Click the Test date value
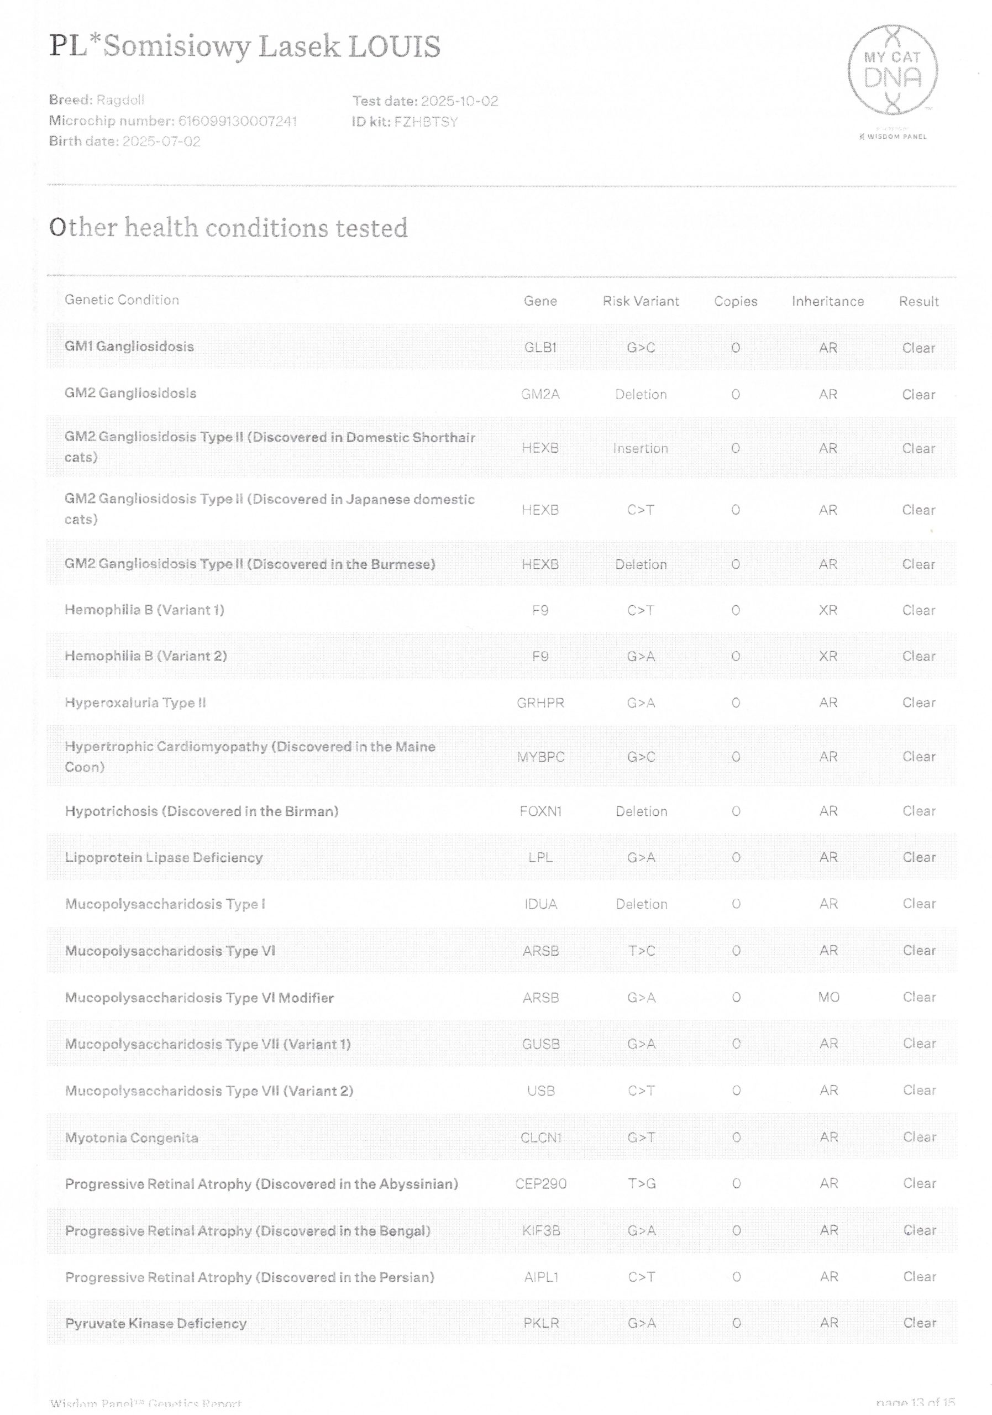 point(459,101)
